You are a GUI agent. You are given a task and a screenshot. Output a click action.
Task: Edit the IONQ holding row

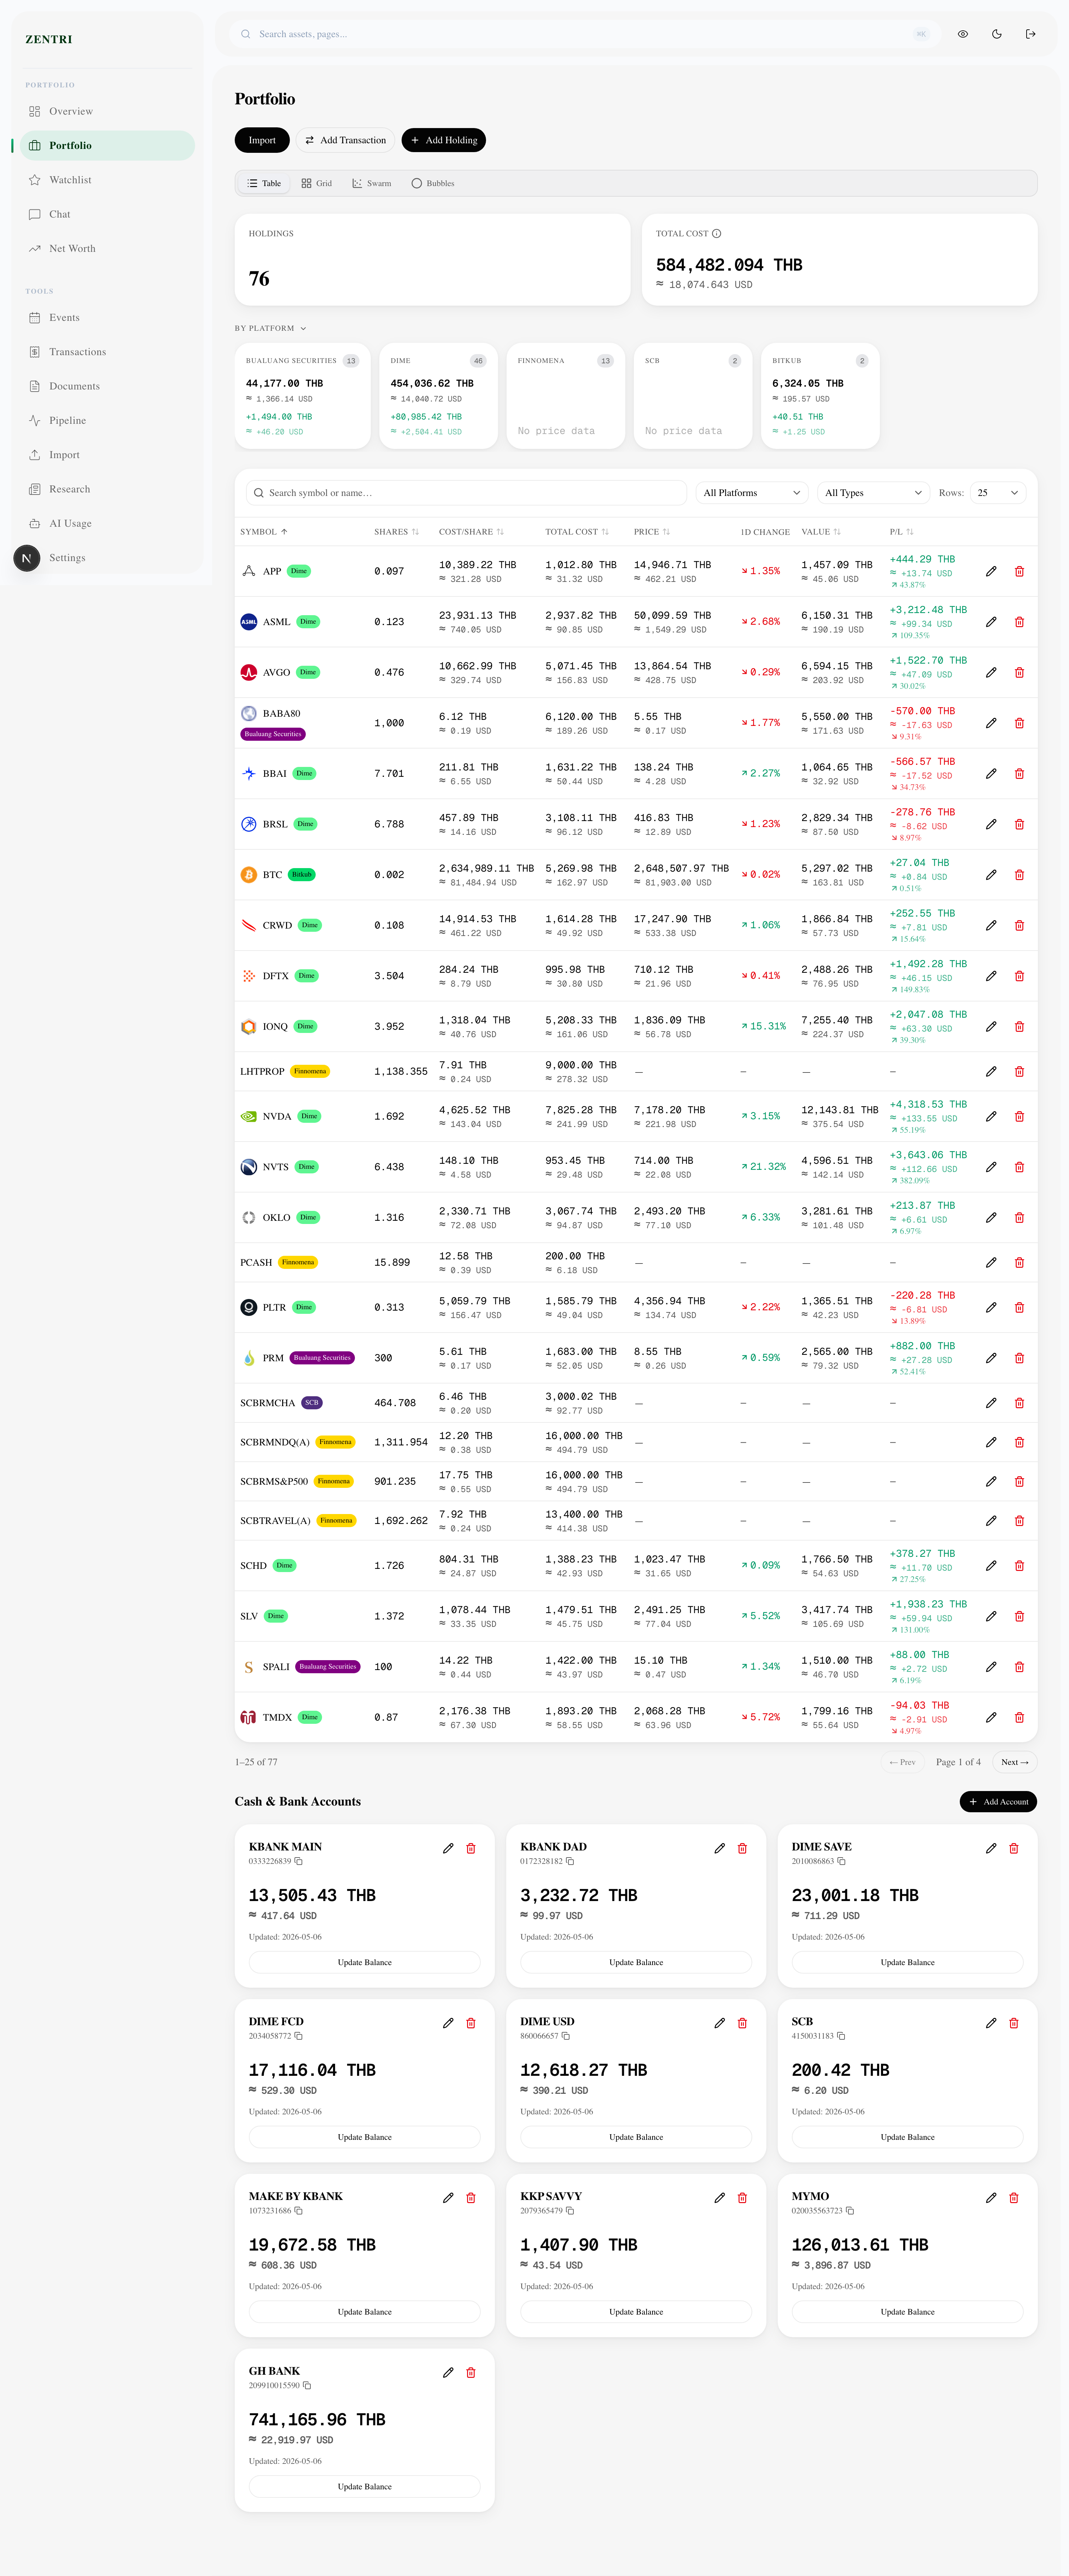click(991, 1027)
